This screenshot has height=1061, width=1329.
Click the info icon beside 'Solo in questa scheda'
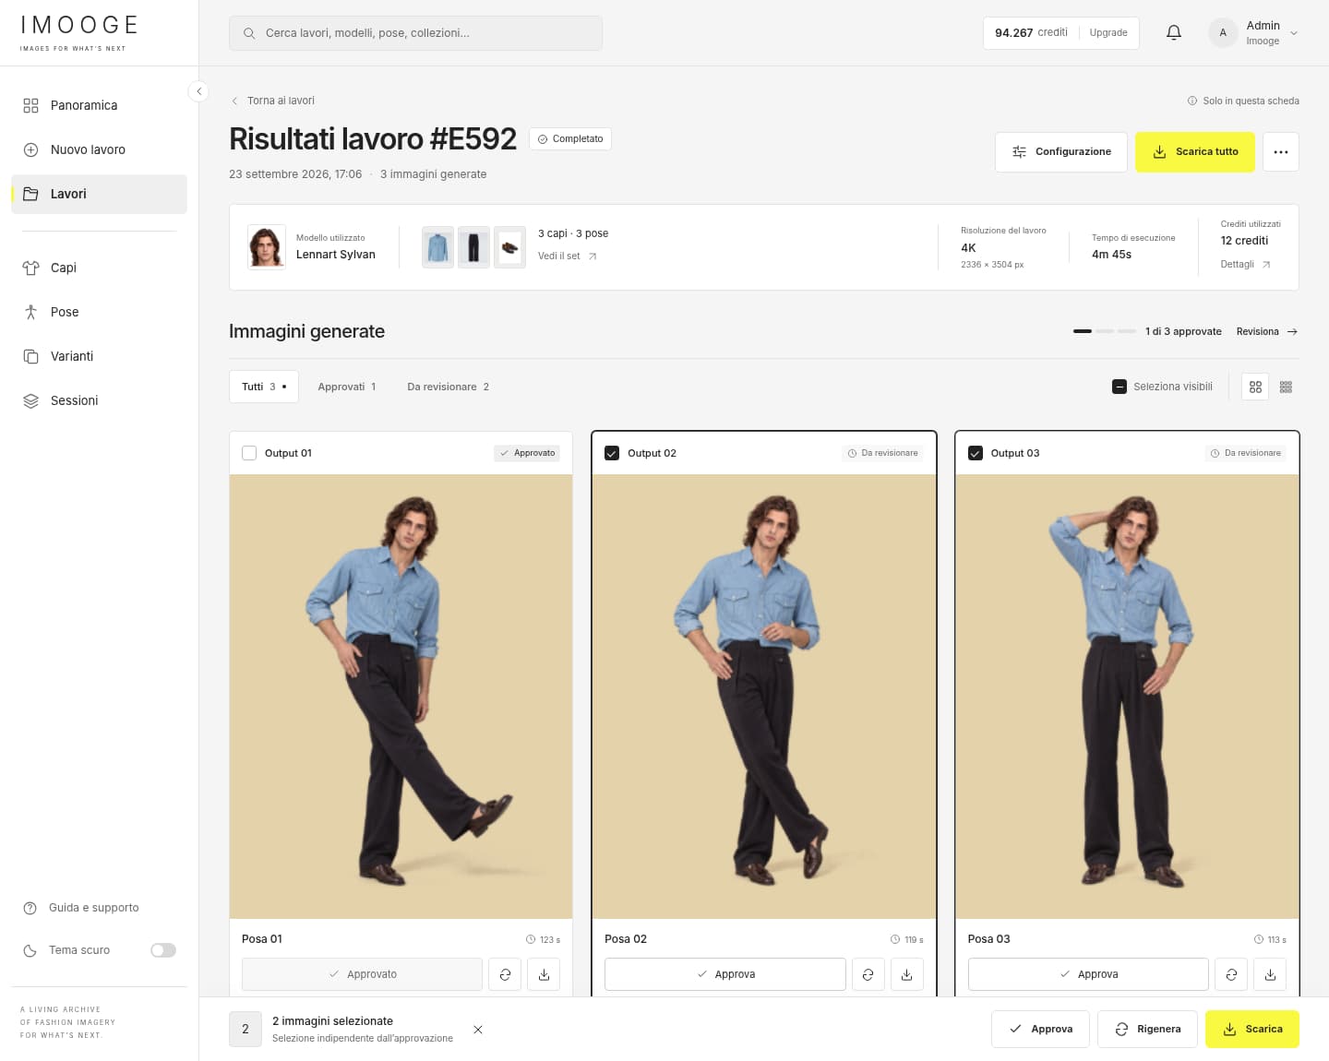[x=1192, y=101]
